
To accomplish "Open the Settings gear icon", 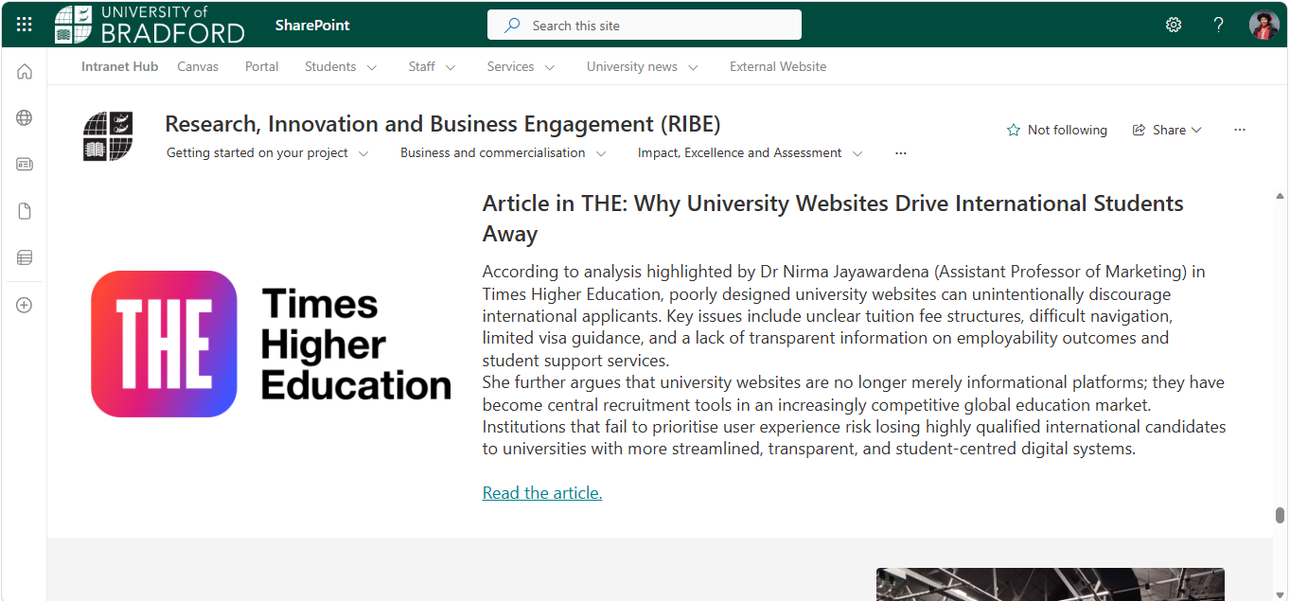I will (x=1174, y=25).
